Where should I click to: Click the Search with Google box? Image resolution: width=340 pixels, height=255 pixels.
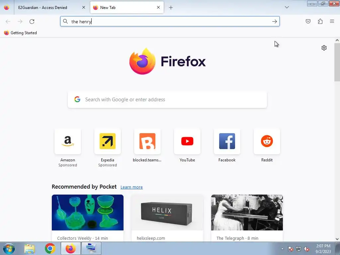[x=167, y=100]
